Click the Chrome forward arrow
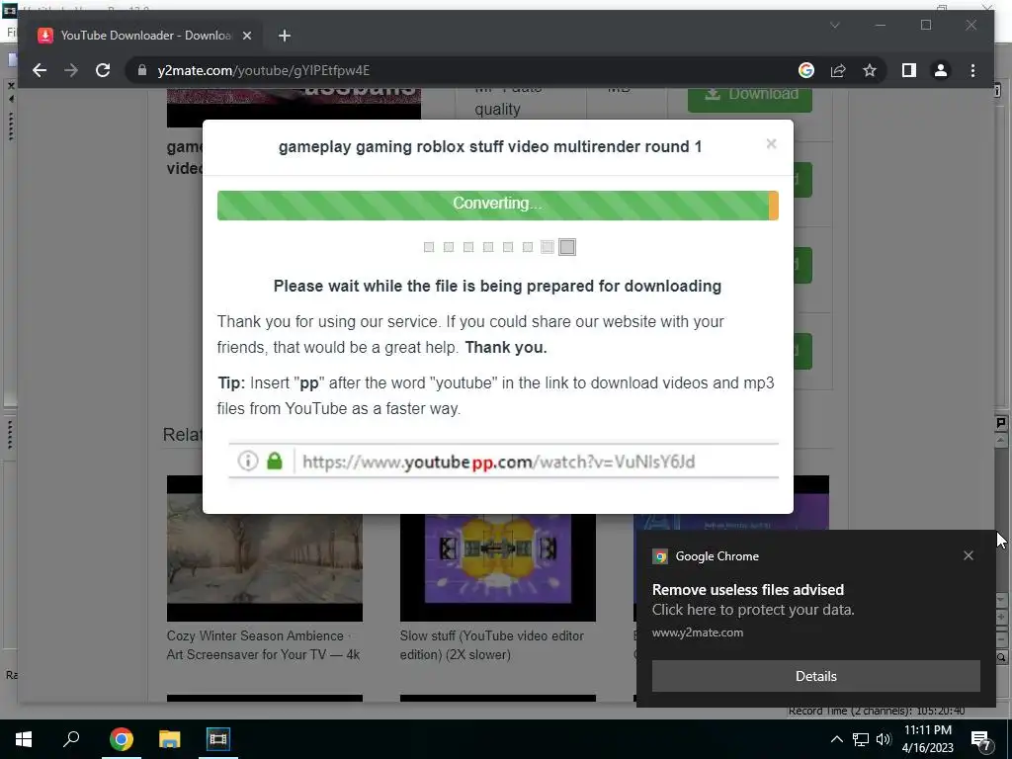The height and width of the screenshot is (759, 1012). click(x=71, y=70)
